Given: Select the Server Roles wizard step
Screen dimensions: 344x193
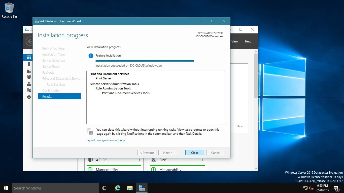Looking at the screenshot, I should [51, 66].
